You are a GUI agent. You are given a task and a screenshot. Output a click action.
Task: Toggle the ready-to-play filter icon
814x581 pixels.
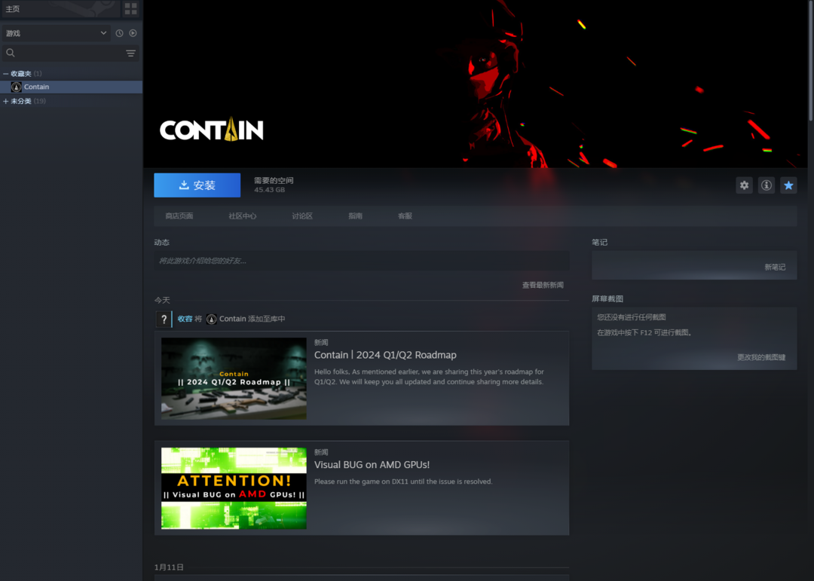pos(133,33)
